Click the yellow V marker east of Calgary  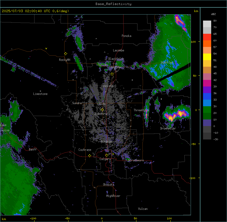[113, 154]
